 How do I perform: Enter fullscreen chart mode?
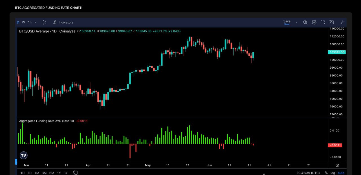323,22
